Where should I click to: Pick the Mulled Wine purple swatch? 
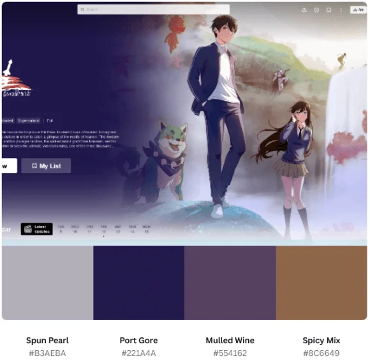click(x=230, y=283)
